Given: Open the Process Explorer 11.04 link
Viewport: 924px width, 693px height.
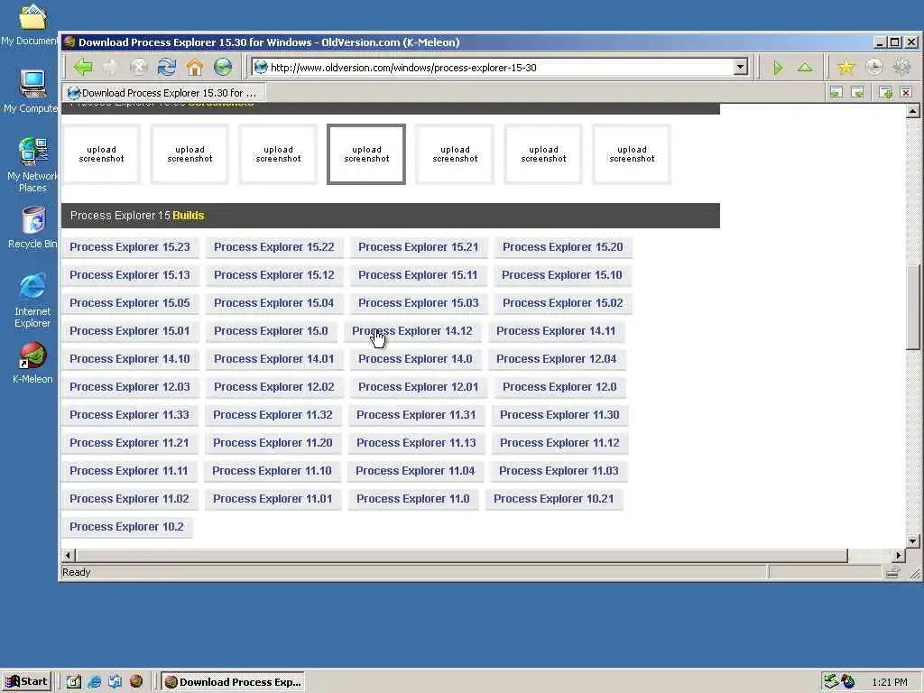Looking at the screenshot, I should pyautogui.click(x=415, y=471).
